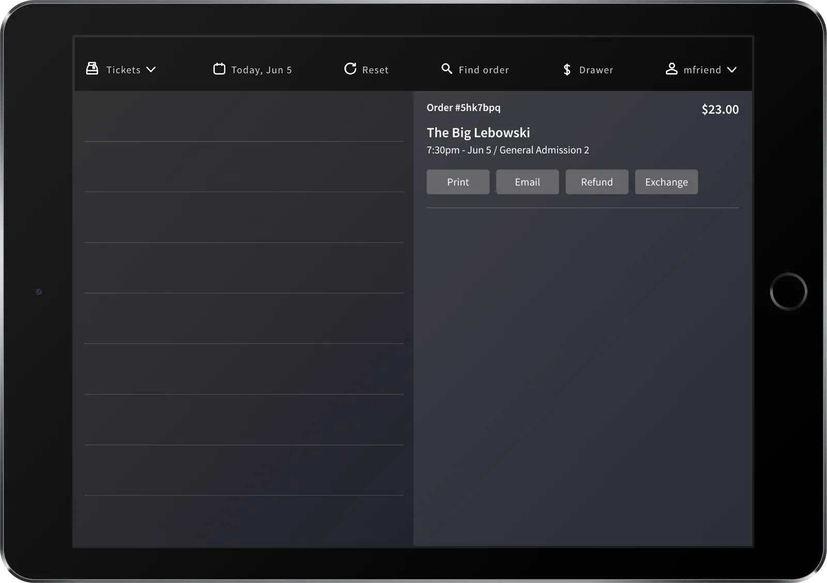Image resolution: width=827 pixels, height=583 pixels.
Task: Print the Big Lebowski ticket order
Action: point(458,182)
